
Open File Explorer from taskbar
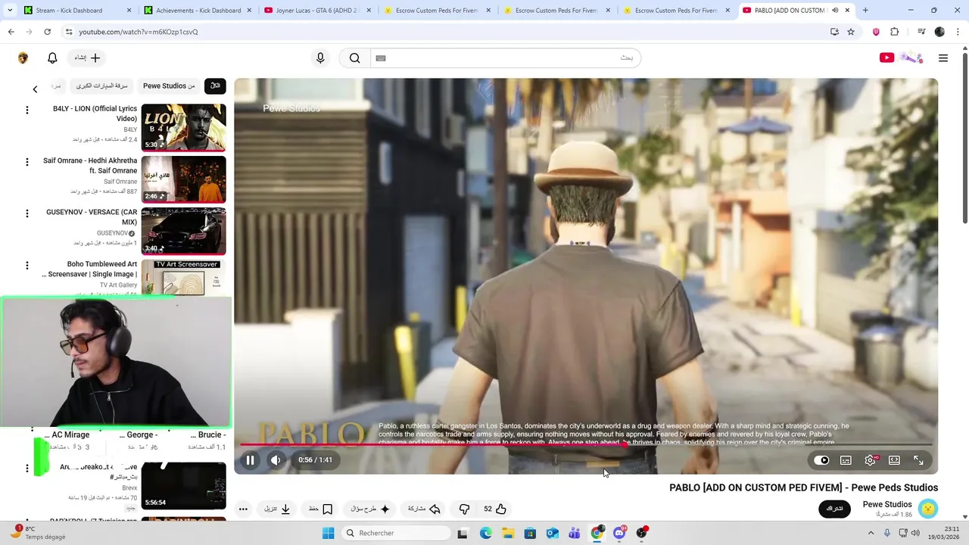click(508, 534)
